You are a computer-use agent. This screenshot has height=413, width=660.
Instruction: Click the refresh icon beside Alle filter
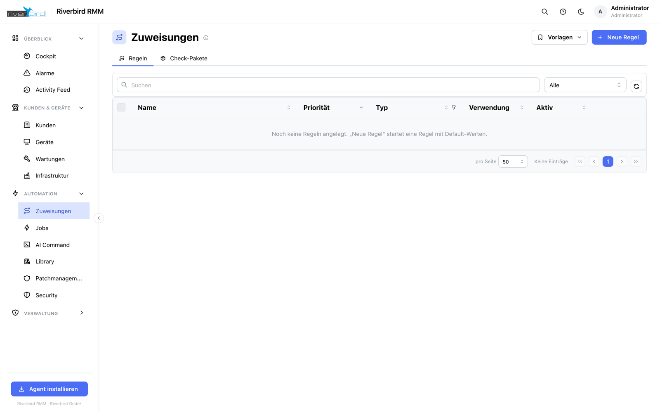point(636,86)
